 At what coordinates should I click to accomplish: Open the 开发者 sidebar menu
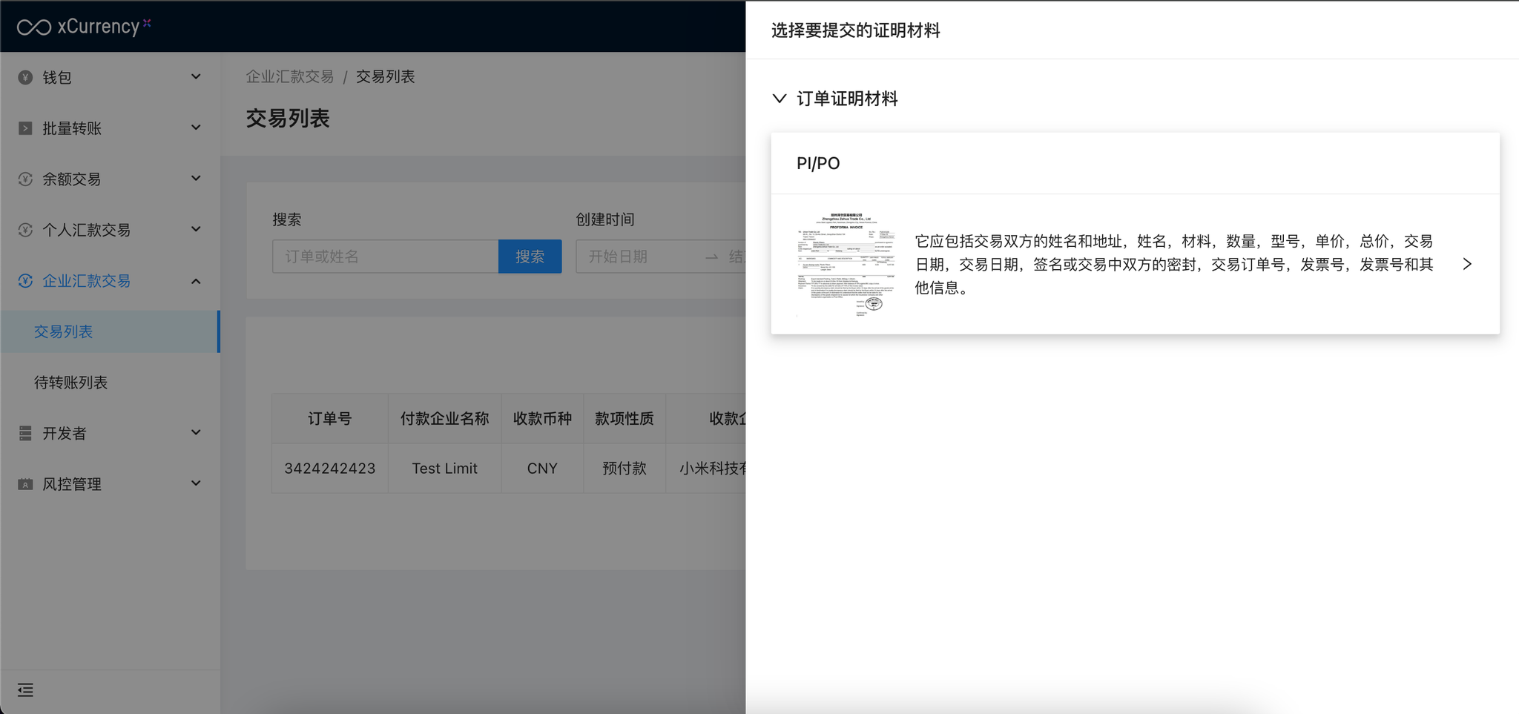(110, 433)
